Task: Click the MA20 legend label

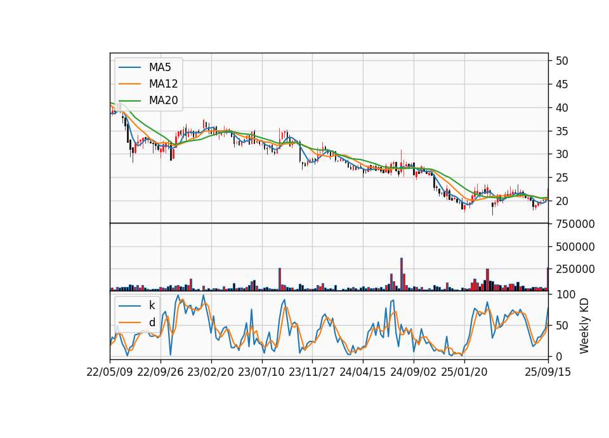Action: [x=163, y=100]
